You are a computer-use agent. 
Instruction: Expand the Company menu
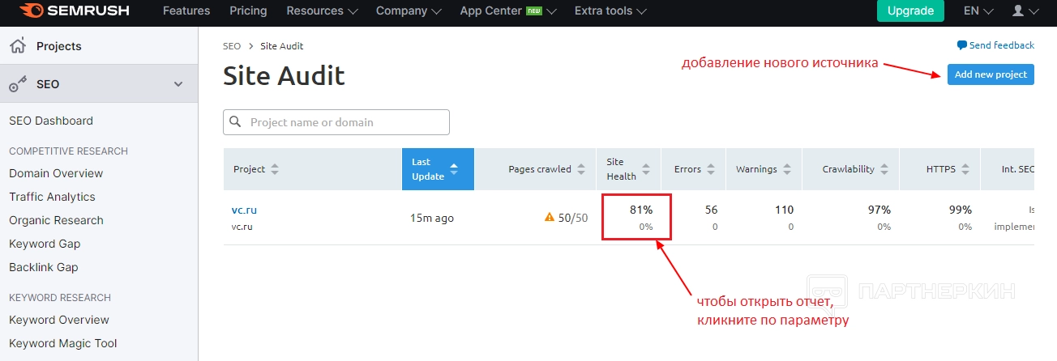click(409, 11)
